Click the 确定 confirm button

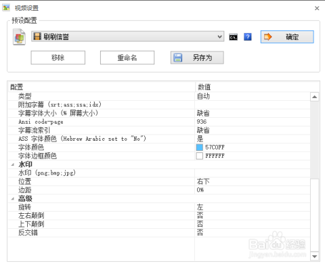pyautogui.click(x=287, y=37)
